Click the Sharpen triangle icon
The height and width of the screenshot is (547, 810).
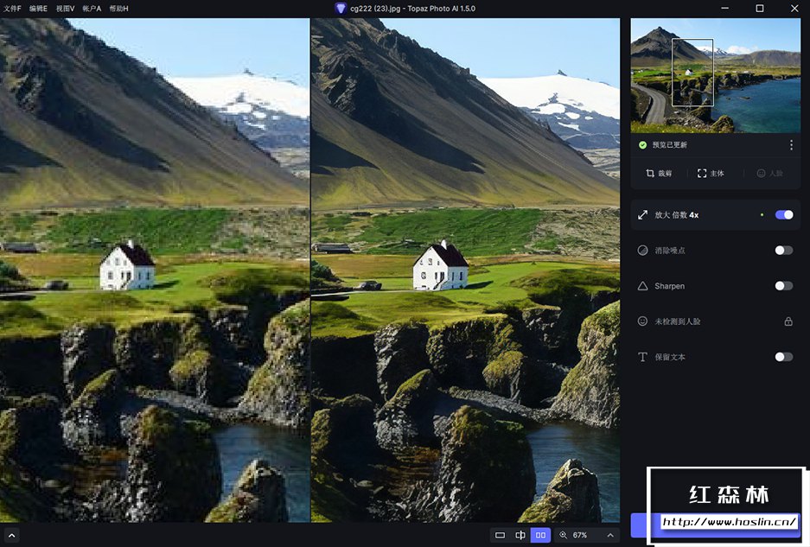(642, 286)
